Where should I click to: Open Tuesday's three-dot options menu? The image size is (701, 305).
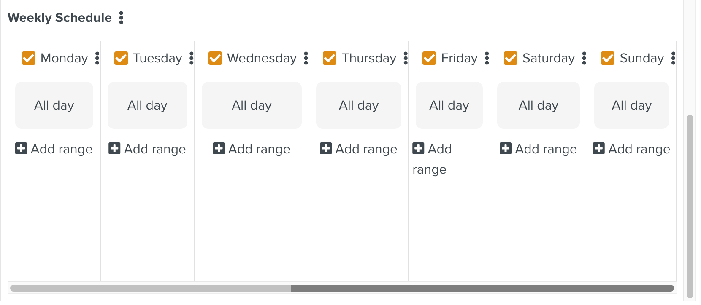point(192,58)
